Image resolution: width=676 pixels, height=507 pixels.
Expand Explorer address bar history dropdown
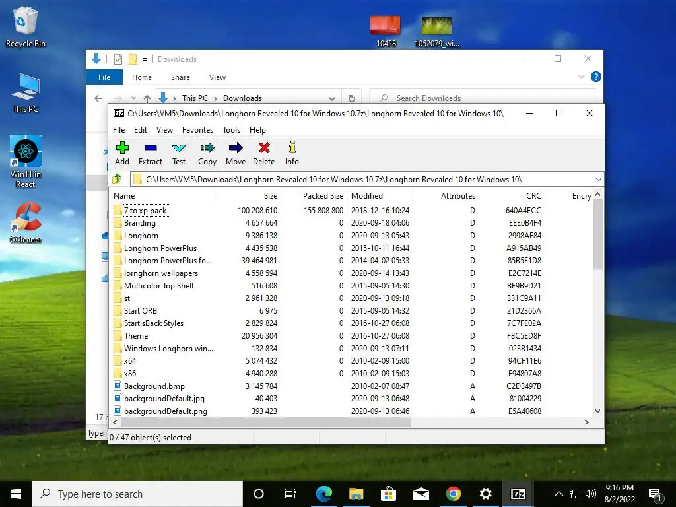click(332, 98)
